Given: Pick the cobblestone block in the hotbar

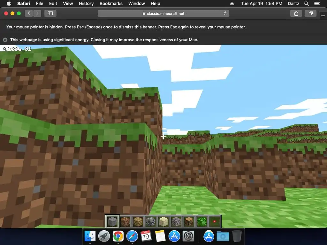Looking at the screenshot, I should 151,221.
